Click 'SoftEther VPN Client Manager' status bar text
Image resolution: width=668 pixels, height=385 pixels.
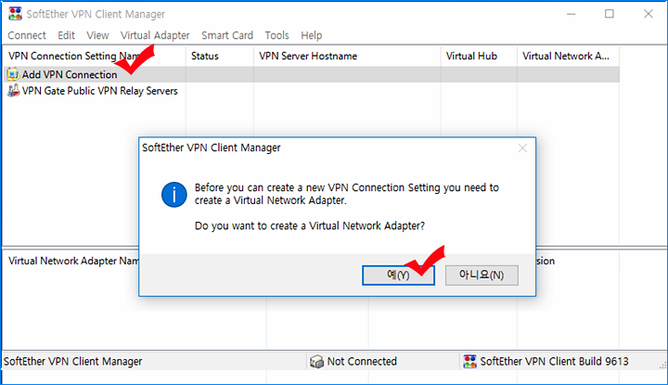click(73, 362)
